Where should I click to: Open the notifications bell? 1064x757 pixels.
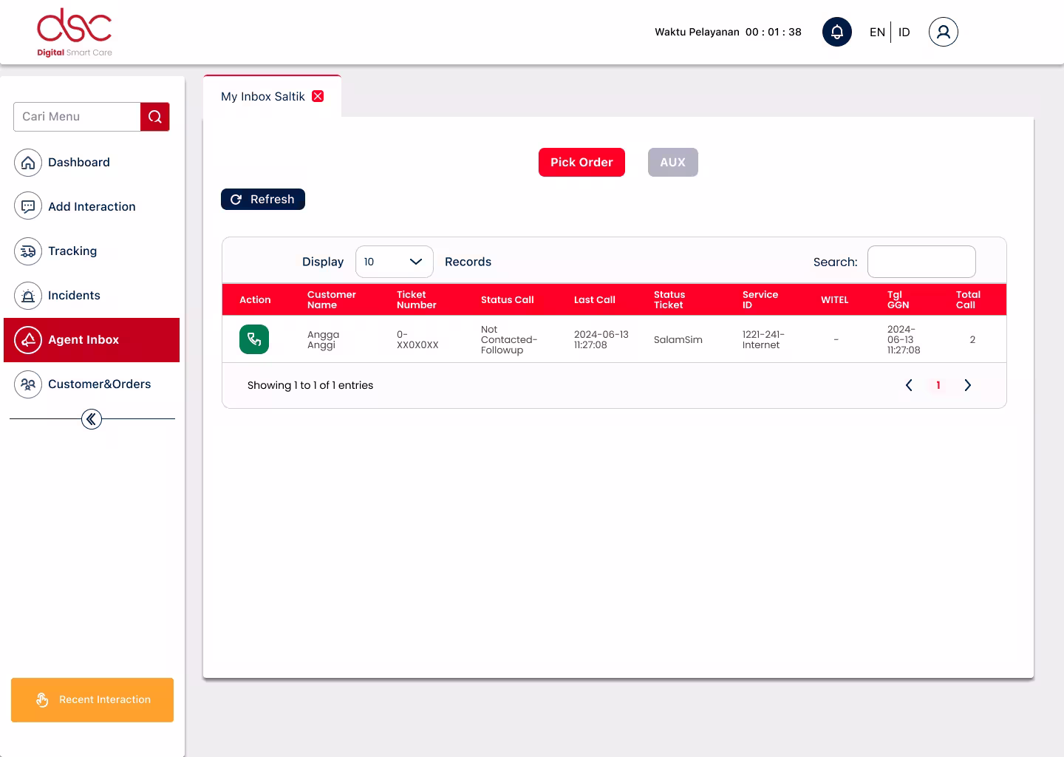pos(837,32)
